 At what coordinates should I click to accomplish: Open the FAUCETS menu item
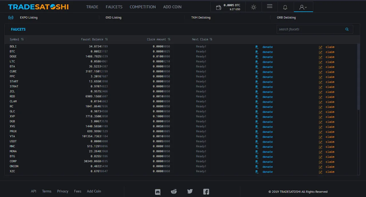[x=114, y=7]
